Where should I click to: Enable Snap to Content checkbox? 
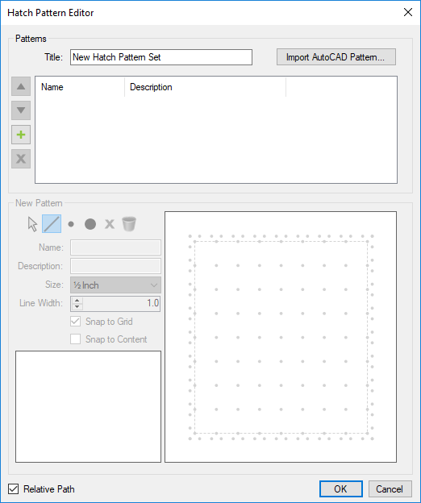tap(75, 339)
